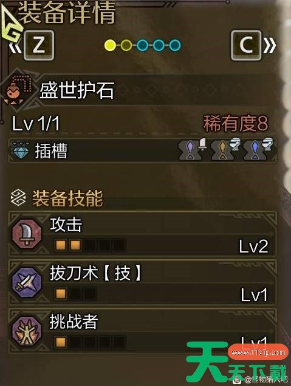Select the last teal page dot
This screenshot has height=386, width=291.
(175, 46)
